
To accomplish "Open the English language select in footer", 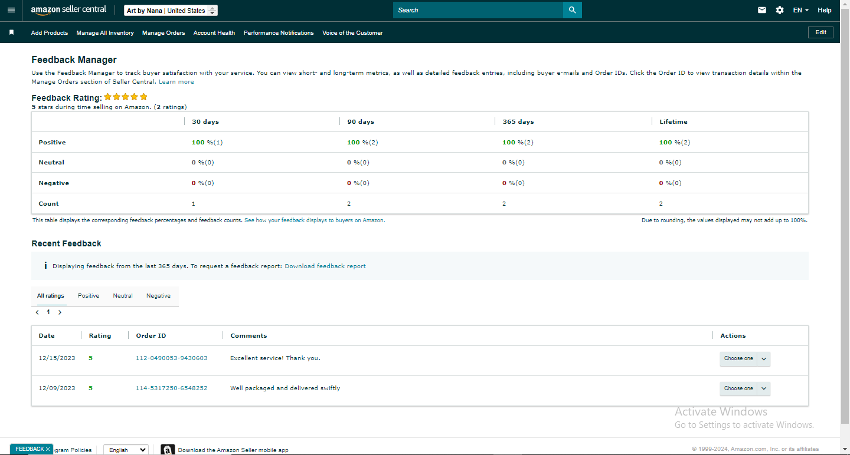I will click(126, 450).
